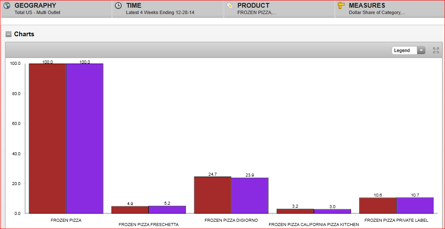Click the red 100.0 Frozen Pizza bar
Image resolution: width=445 pixels, height=229 pixels.
(x=47, y=139)
